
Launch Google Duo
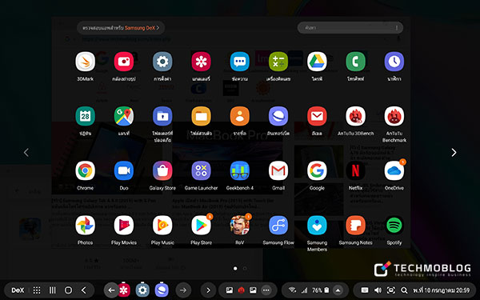(x=124, y=170)
